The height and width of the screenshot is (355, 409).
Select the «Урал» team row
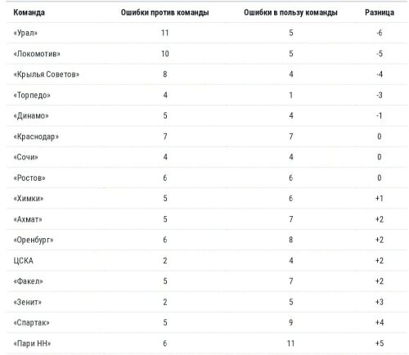(207, 33)
